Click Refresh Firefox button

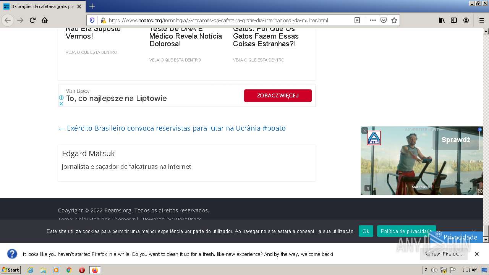point(443,254)
